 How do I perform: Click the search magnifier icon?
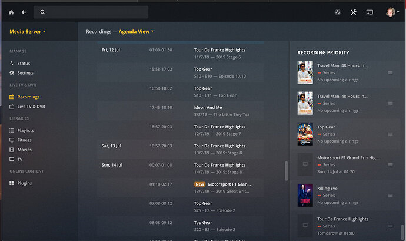[42, 12]
